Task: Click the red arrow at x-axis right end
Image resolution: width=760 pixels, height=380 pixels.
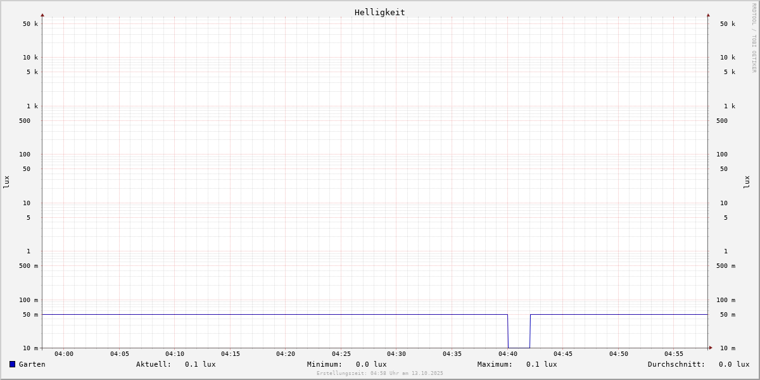Action: pos(711,348)
